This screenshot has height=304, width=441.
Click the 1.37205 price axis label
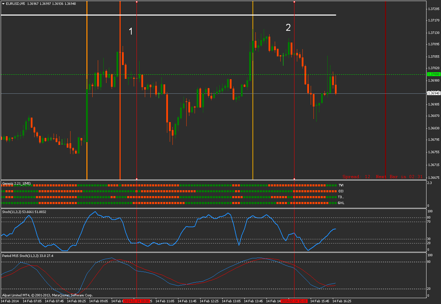coord(433,9)
